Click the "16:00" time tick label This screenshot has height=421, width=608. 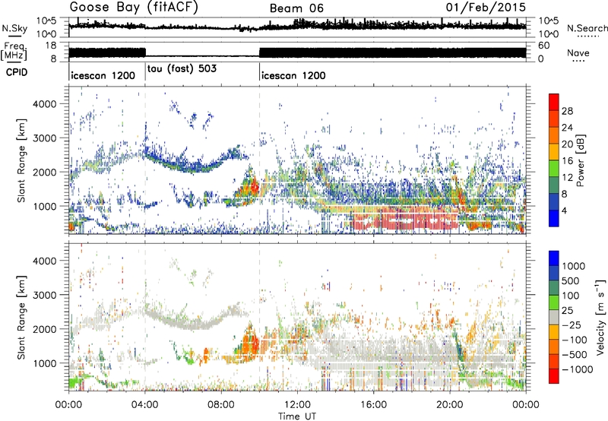click(x=373, y=405)
